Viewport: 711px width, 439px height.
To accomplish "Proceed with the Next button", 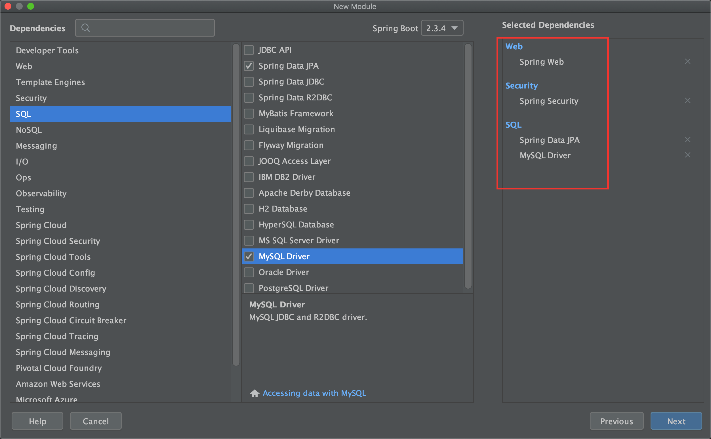I will [x=676, y=421].
